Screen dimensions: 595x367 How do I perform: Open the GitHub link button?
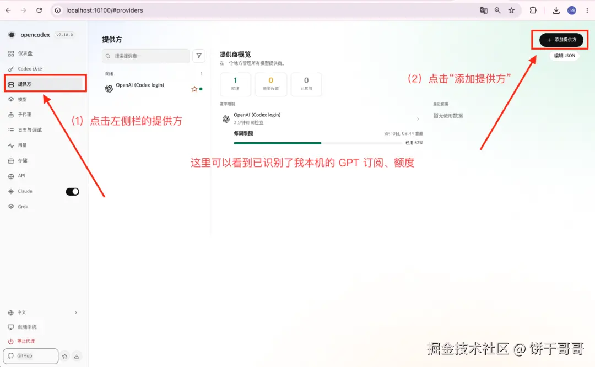(x=31, y=357)
